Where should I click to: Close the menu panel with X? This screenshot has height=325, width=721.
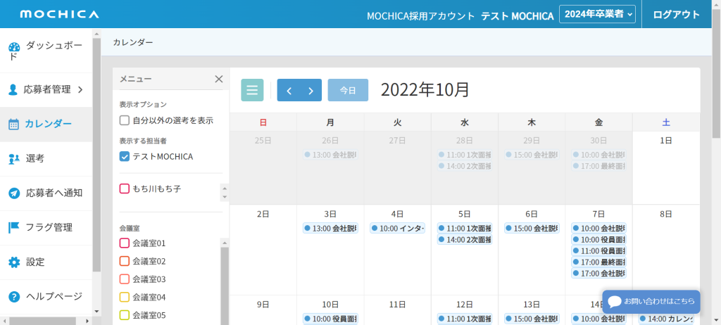tap(218, 79)
